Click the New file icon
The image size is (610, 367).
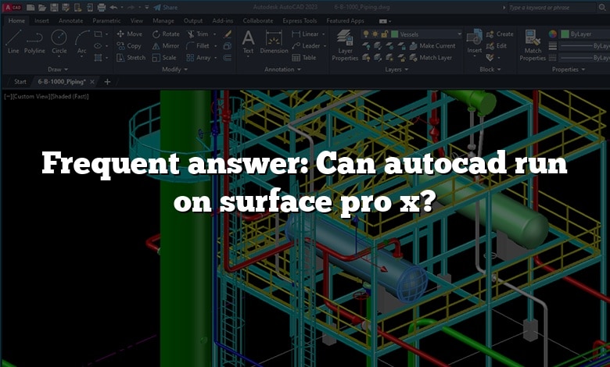coord(30,7)
